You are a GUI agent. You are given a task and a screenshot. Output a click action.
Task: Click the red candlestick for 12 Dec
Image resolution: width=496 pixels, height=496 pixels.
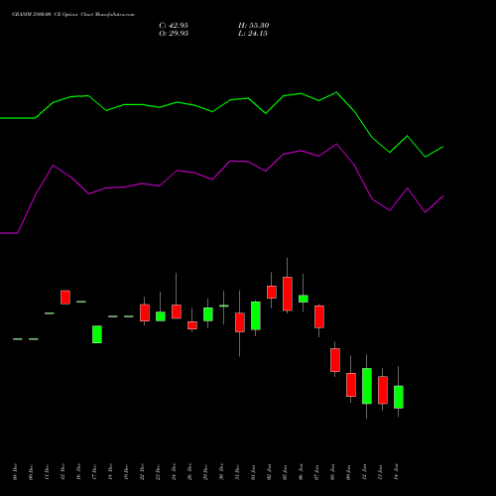[65, 298]
